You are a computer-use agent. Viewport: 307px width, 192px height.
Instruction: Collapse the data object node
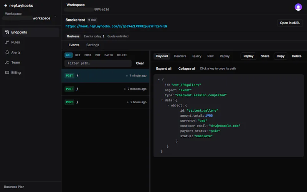tap(162, 100)
